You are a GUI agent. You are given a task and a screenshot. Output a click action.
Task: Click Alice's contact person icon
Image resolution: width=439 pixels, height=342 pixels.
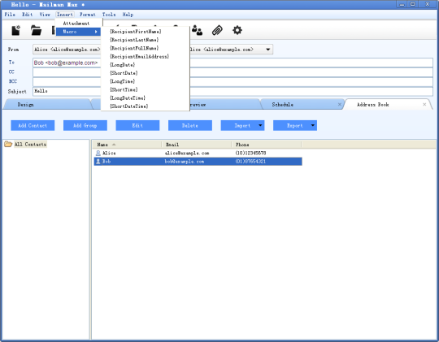[98, 153]
